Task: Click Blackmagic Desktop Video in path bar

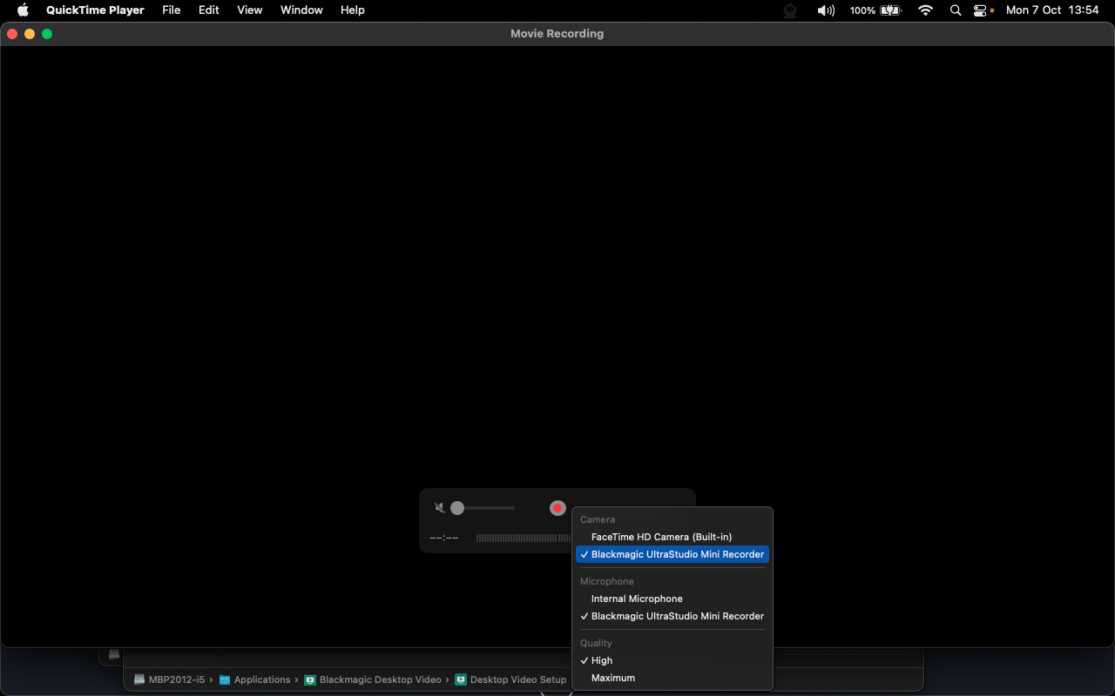Action: pyautogui.click(x=373, y=679)
